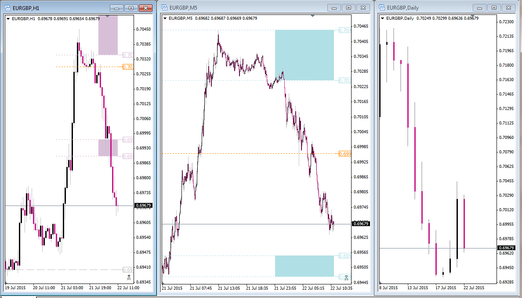Close the EURGBP,H1 chart window
This screenshot has width=522, height=298.
(x=145, y=8)
